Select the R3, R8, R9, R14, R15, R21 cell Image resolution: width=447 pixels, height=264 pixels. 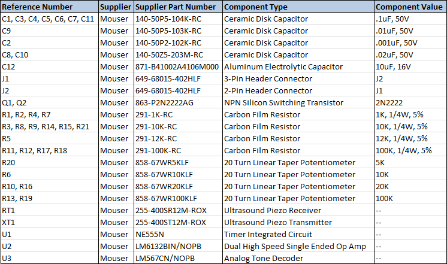(x=50, y=126)
